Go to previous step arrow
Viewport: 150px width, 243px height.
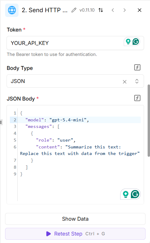113,10
